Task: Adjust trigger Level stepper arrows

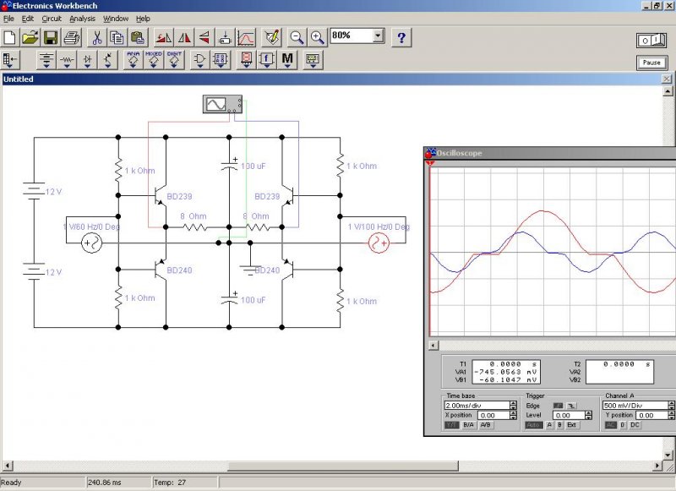Action: 588,415
